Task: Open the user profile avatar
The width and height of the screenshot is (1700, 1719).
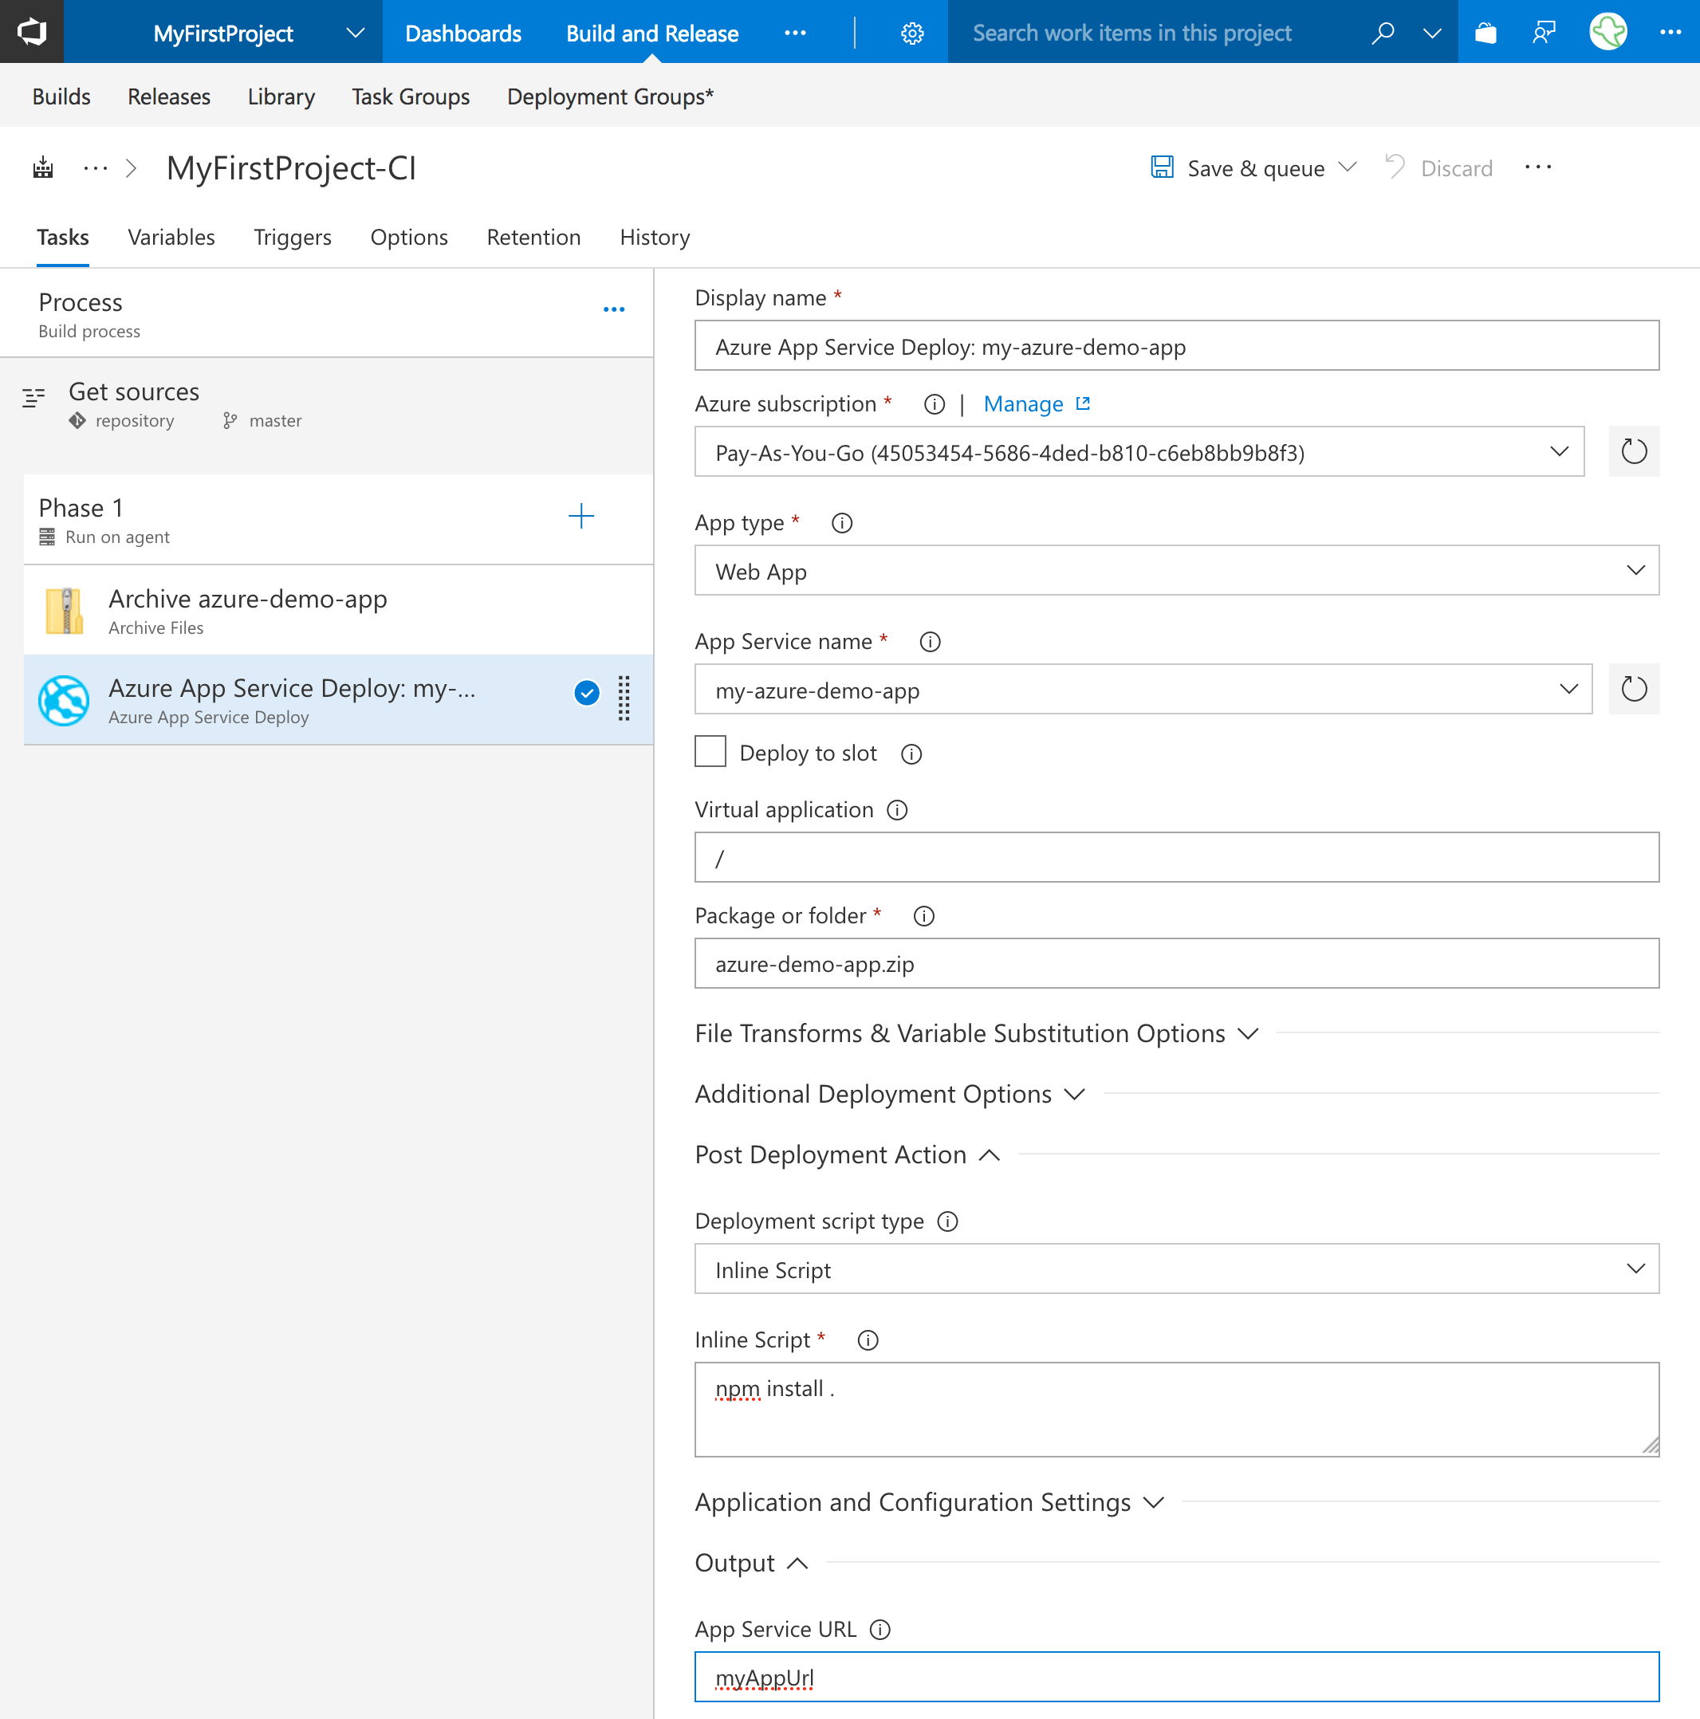Action: [x=1608, y=32]
